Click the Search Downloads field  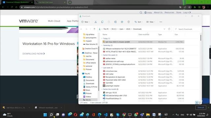click(x=187, y=29)
